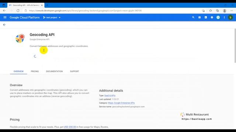236x132 pixels.
Task: Click the 'Overview' section heading
Action: (x=16, y=85)
